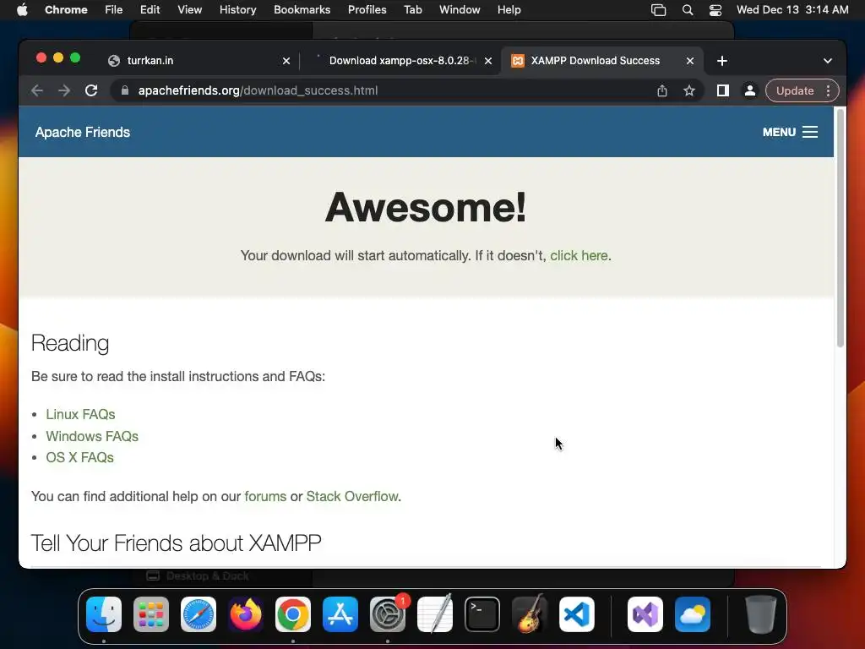Open the Window menu

coord(460,10)
